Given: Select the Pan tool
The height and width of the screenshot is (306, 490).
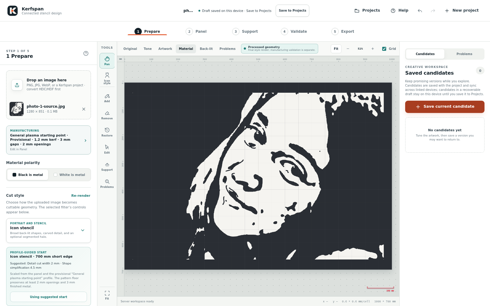Looking at the screenshot, I should [x=107, y=61].
